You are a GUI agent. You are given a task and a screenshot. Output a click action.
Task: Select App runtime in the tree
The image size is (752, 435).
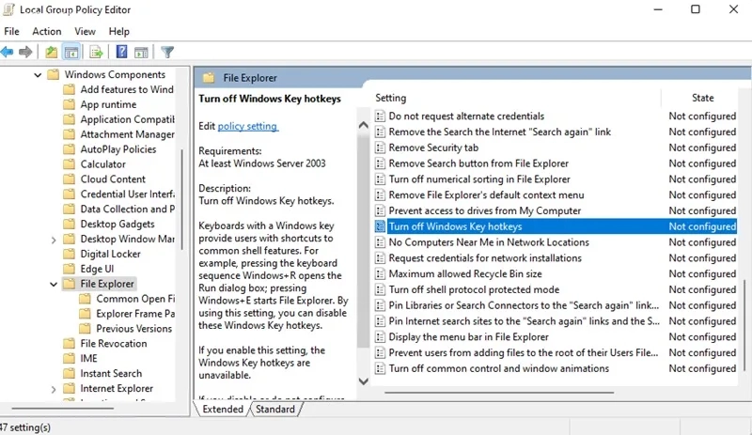[x=108, y=104]
